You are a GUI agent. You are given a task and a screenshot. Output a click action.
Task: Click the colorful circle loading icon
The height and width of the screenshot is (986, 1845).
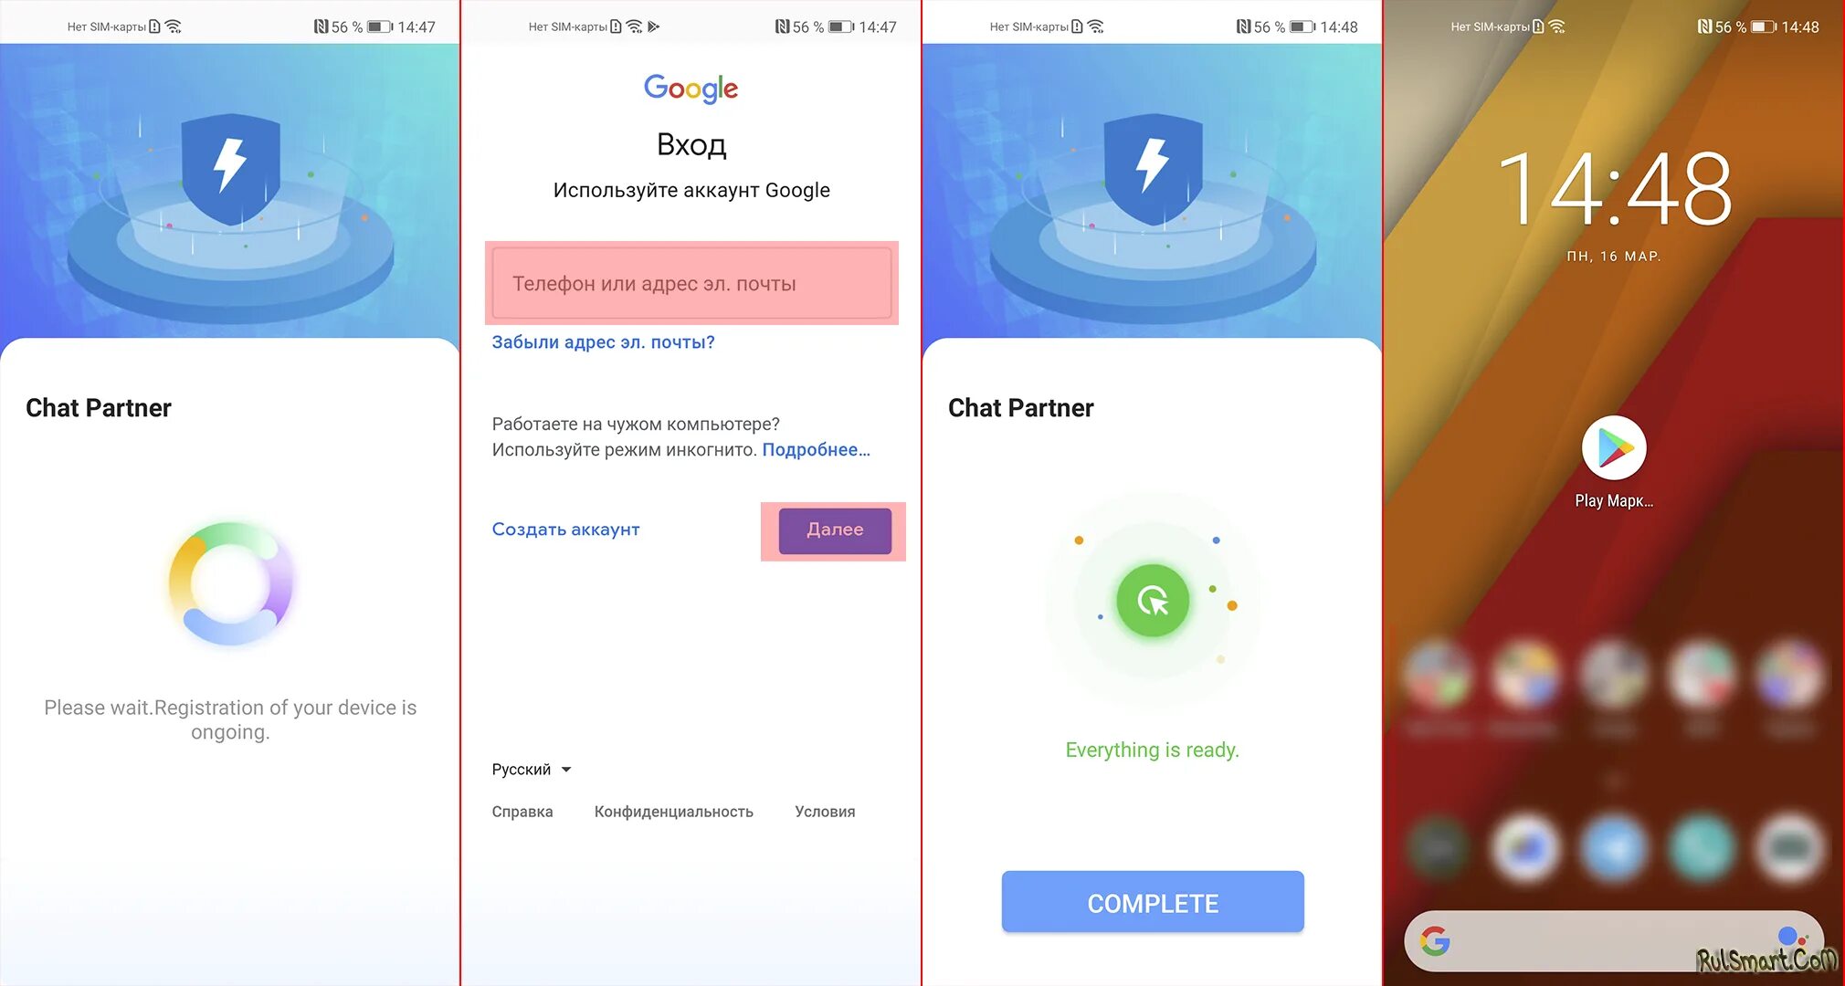(x=232, y=586)
